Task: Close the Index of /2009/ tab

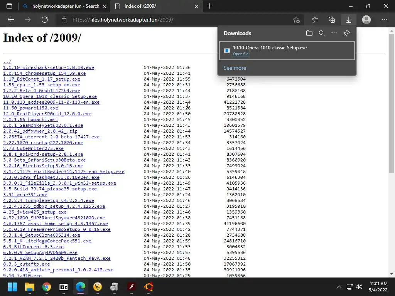Action: [196, 6]
